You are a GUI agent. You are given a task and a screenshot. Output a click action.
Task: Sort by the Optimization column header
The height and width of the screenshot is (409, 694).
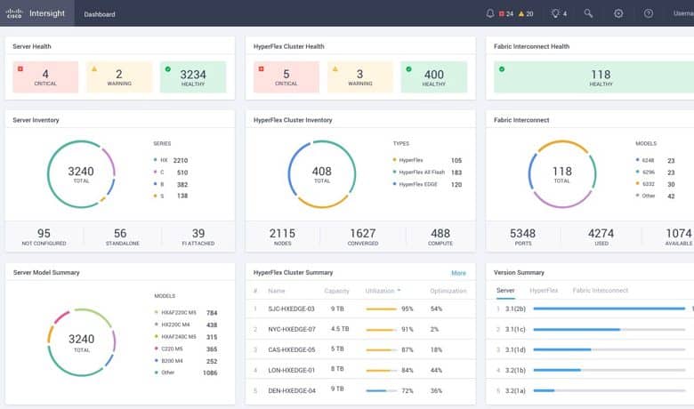[448, 291]
